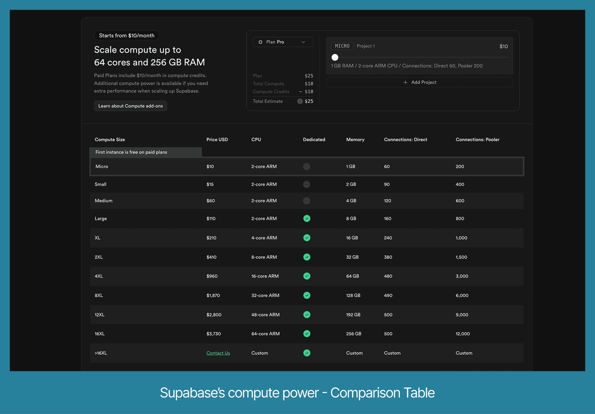Click the info icon next to Total Estimate
The height and width of the screenshot is (414, 595).
[x=300, y=101]
